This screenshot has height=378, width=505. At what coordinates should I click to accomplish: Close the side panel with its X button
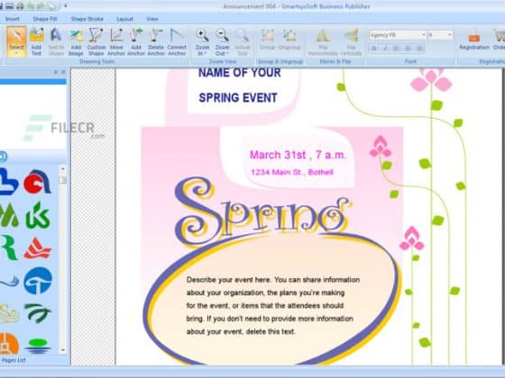click(63, 72)
